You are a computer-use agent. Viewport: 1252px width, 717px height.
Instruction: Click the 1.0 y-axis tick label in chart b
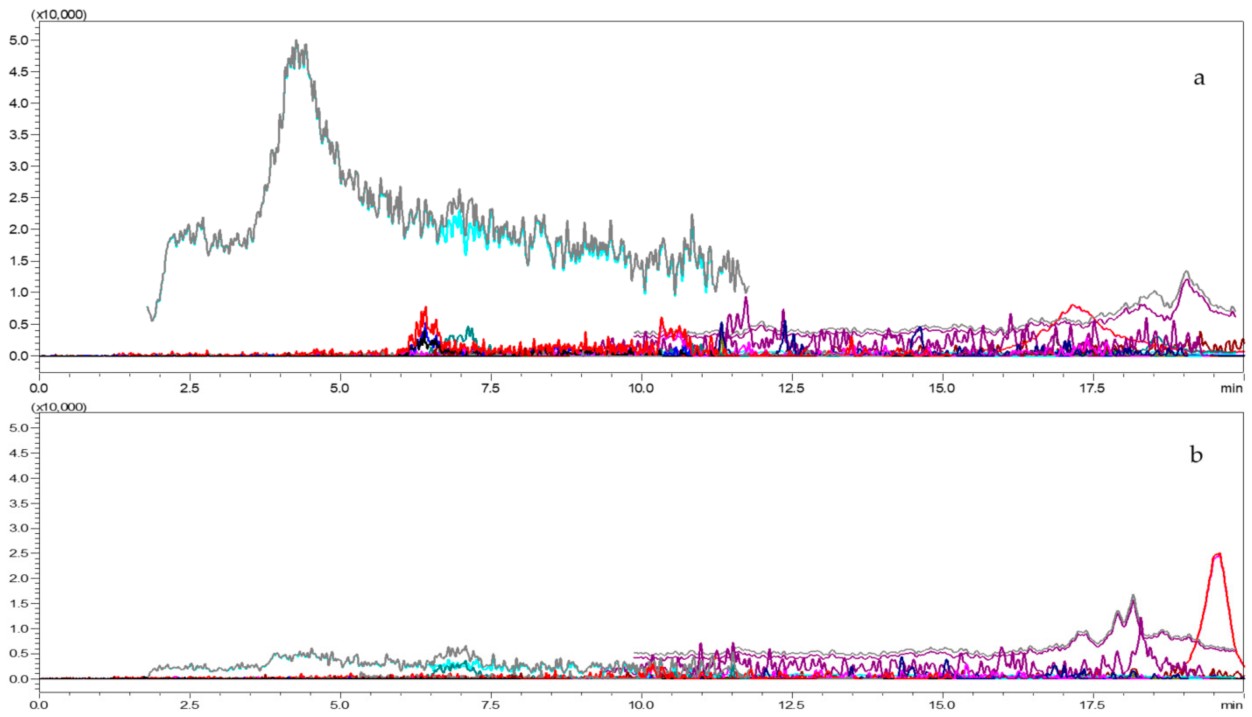(x=18, y=629)
